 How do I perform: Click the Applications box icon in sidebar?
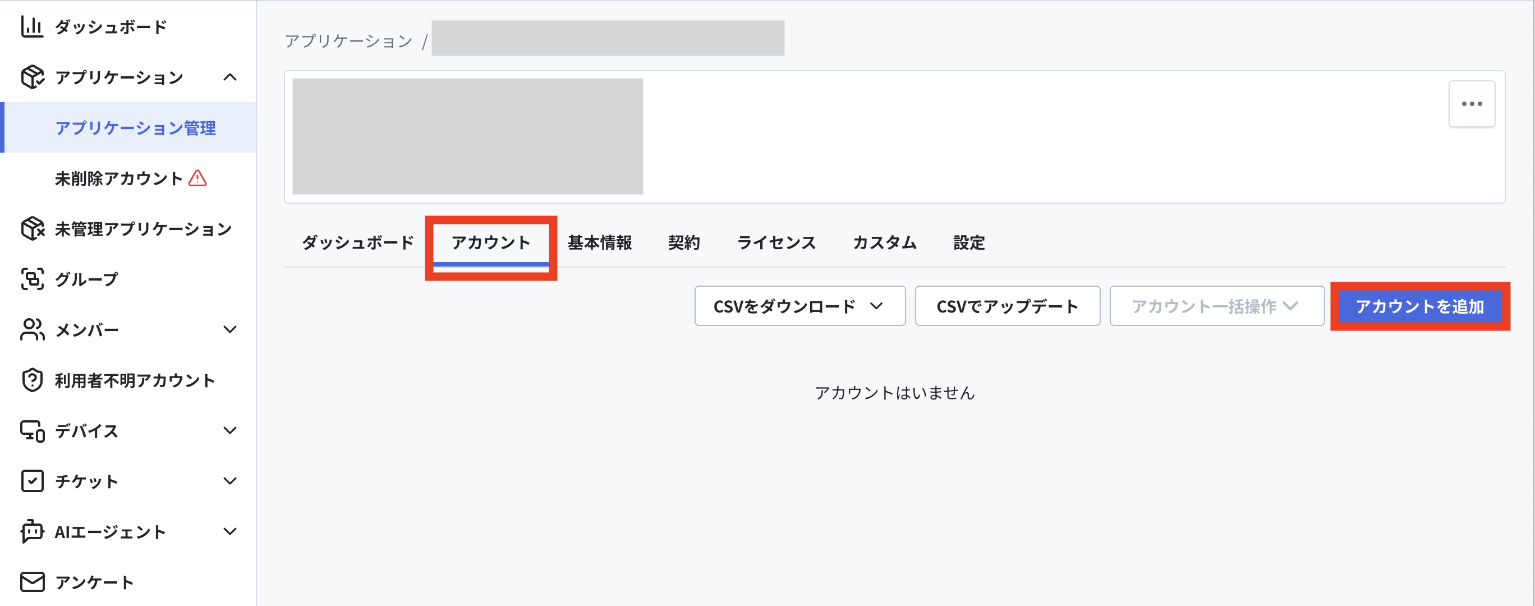32,77
